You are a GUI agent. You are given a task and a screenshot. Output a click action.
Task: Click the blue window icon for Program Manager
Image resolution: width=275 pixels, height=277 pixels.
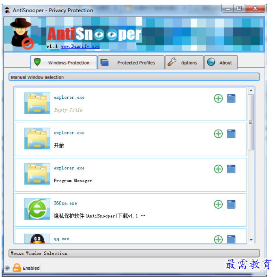point(231,169)
